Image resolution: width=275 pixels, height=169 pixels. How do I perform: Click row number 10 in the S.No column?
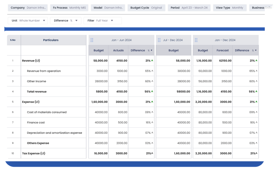13,153
